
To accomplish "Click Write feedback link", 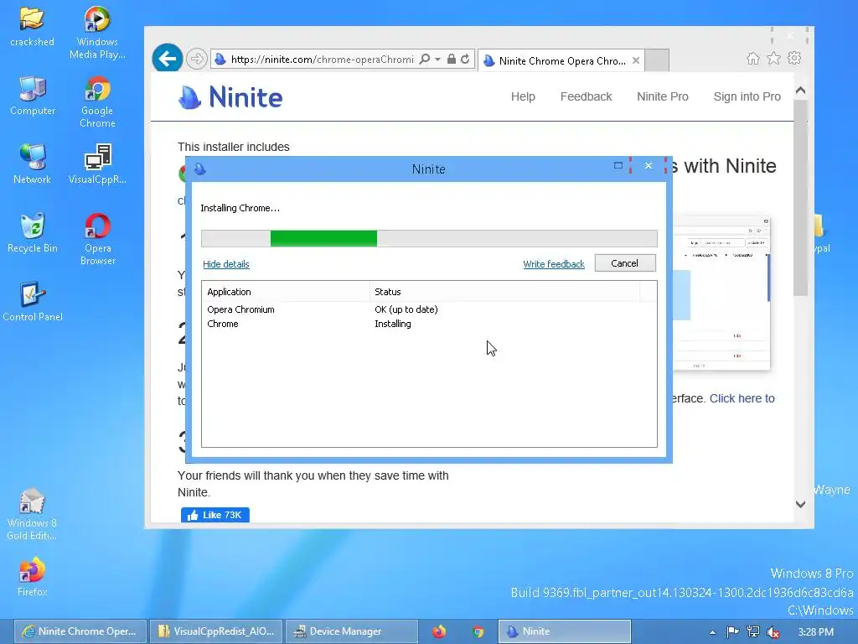I will click(554, 264).
